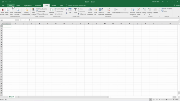The height and width of the screenshot is (101, 180).
Task: Open the What-If Analysis dropdown
Action: (132, 12)
